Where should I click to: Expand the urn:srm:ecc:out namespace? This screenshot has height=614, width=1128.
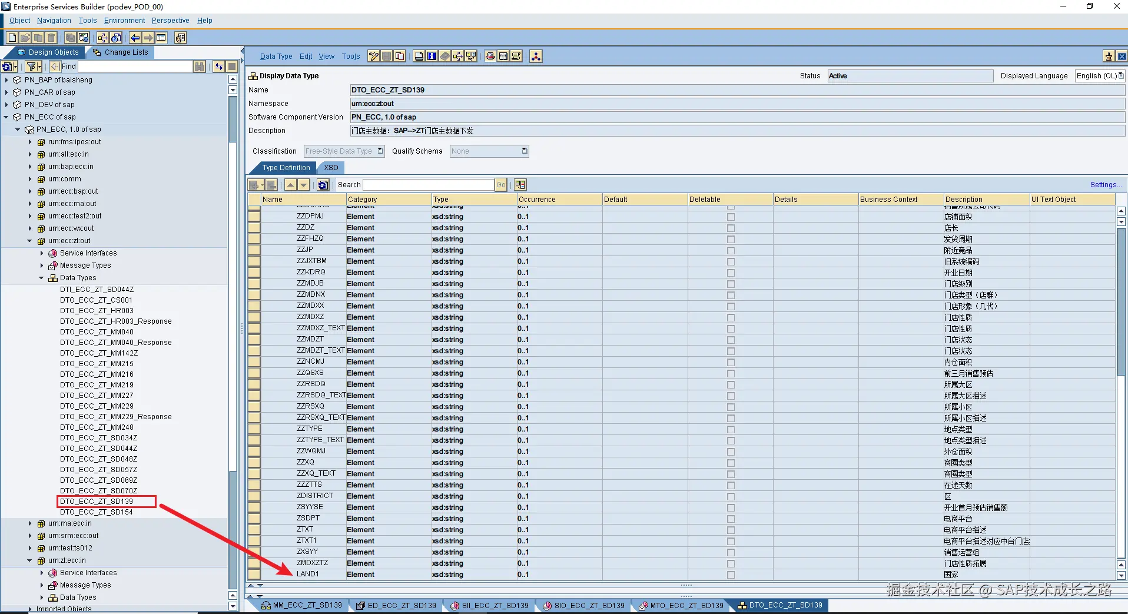coord(30,536)
